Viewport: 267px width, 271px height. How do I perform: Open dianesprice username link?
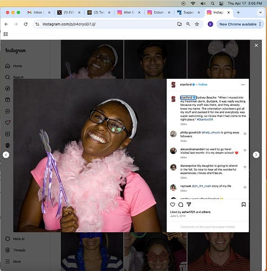188,166
